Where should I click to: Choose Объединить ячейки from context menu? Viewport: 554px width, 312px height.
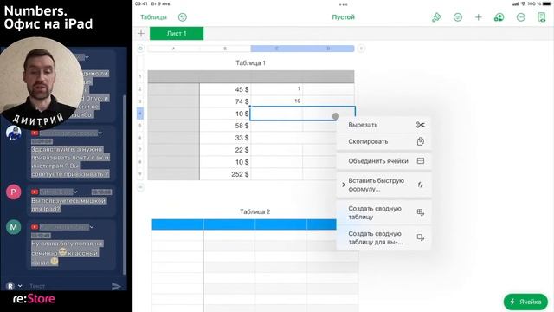(x=383, y=161)
